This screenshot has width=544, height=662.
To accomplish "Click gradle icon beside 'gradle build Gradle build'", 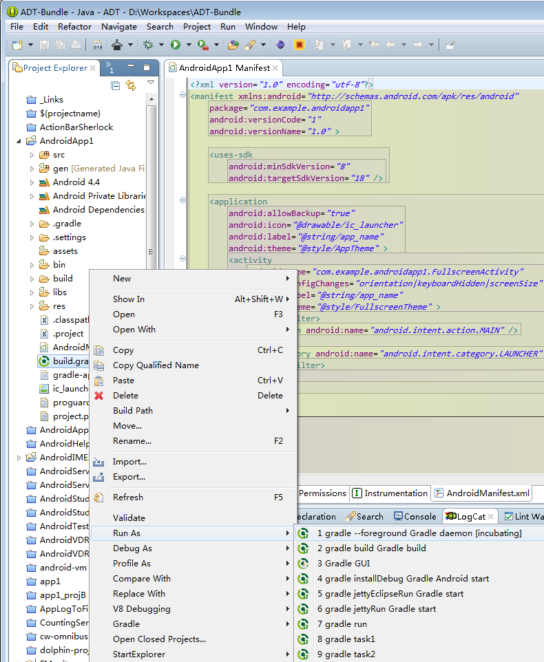I will click(302, 548).
